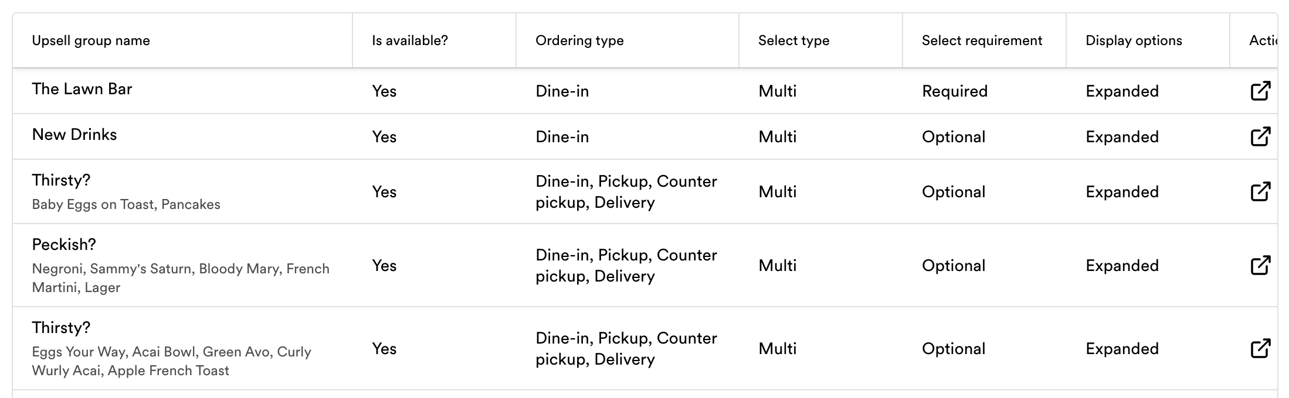
Task: Open the action icon in New Drinks row
Action: click(1260, 136)
